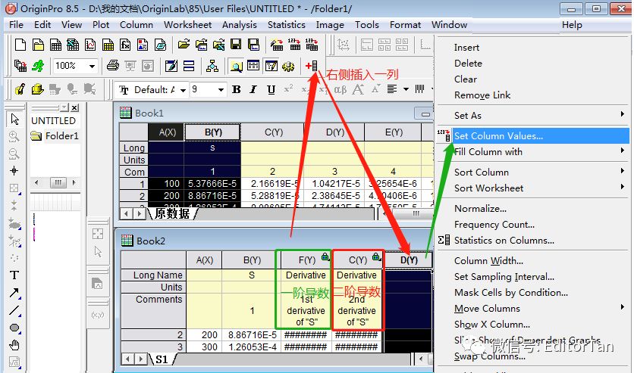Select the 原数据 sheet tab in Book1
Screen dimensions: 634x373
coord(172,213)
